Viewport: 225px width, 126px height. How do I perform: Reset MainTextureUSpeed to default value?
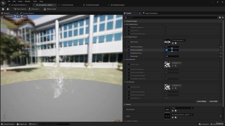[220, 47]
